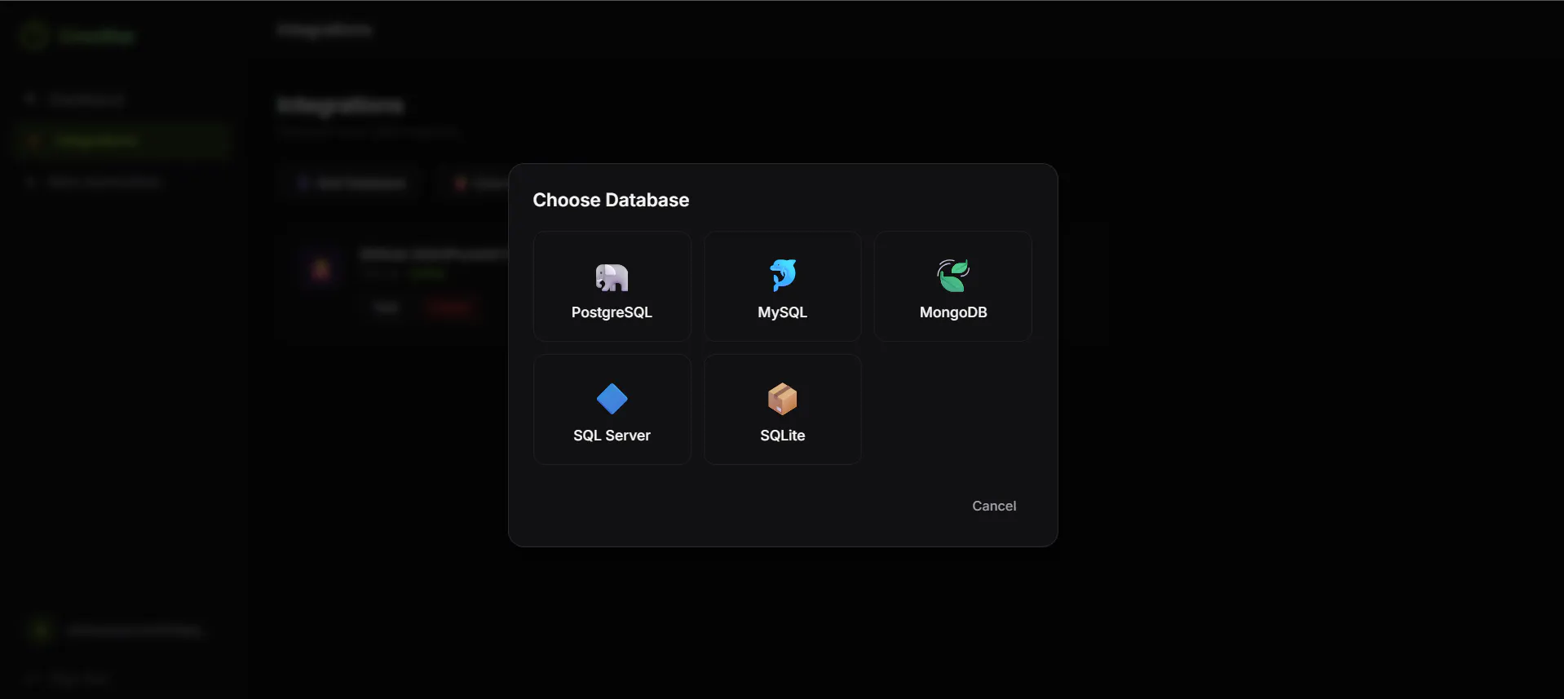
Task: Select the SQL Server blue diamond option
Action: (x=612, y=409)
